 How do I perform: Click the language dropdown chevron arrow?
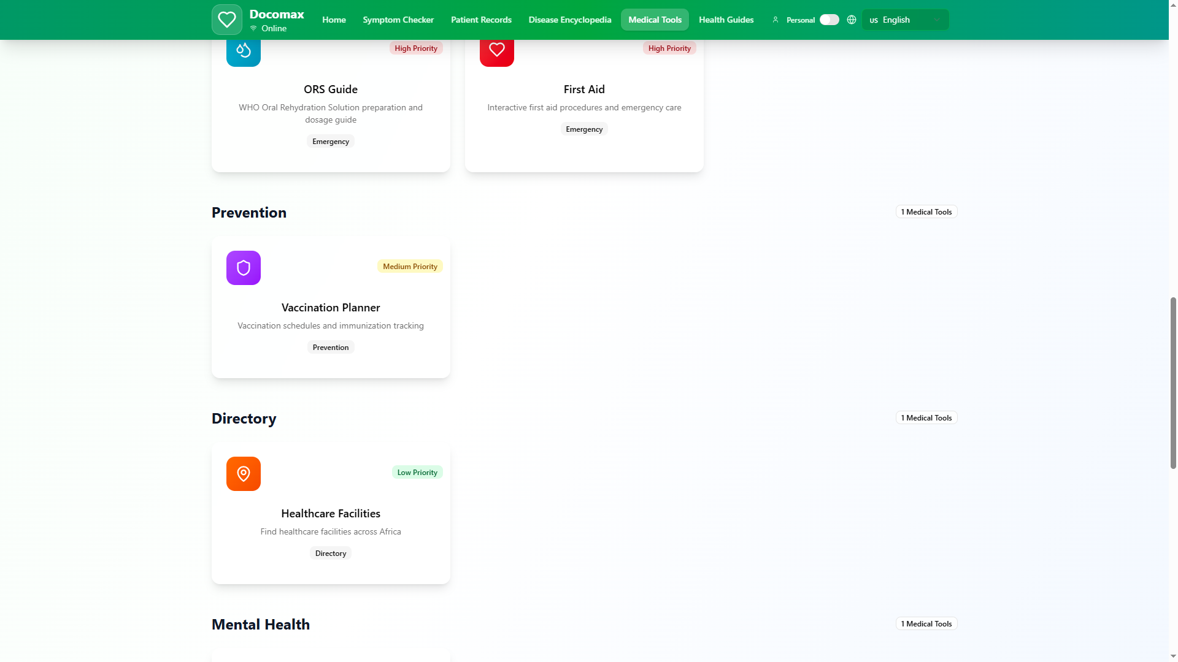(936, 20)
